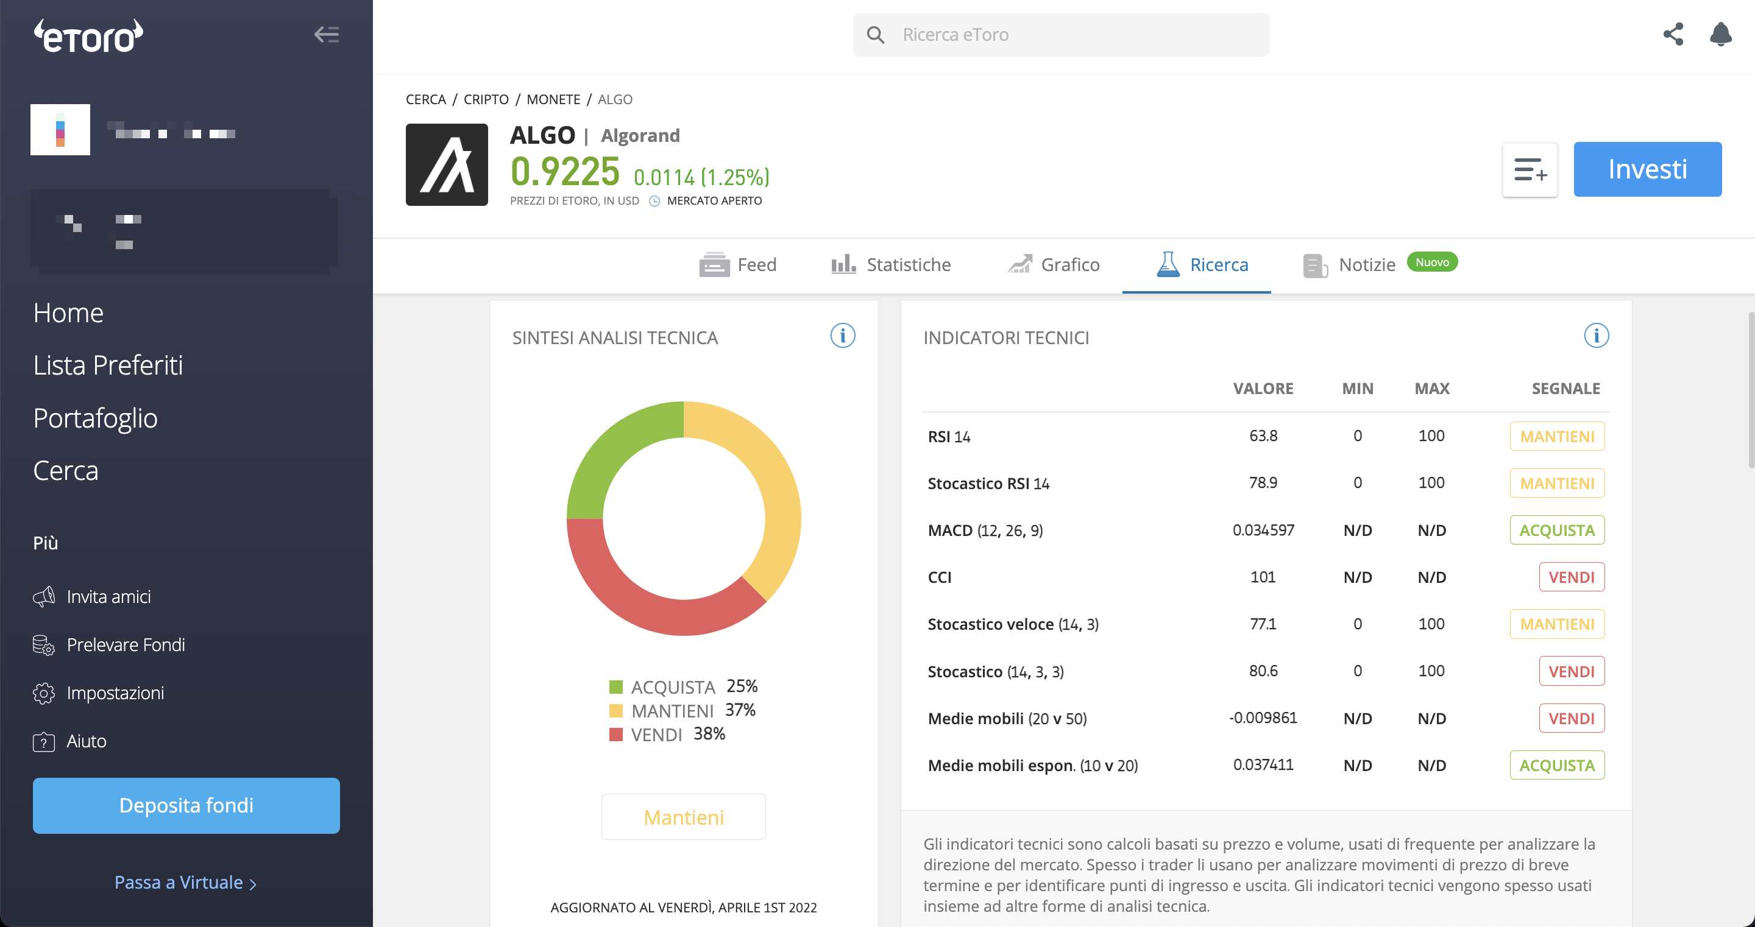Expand Passa a Virtuale link
This screenshot has width=1755, height=927.
[185, 883]
